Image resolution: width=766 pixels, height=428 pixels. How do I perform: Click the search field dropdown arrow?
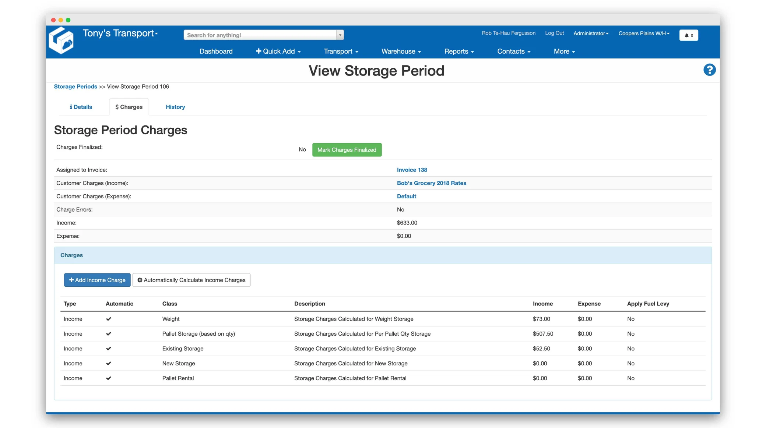click(x=340, y=35)
